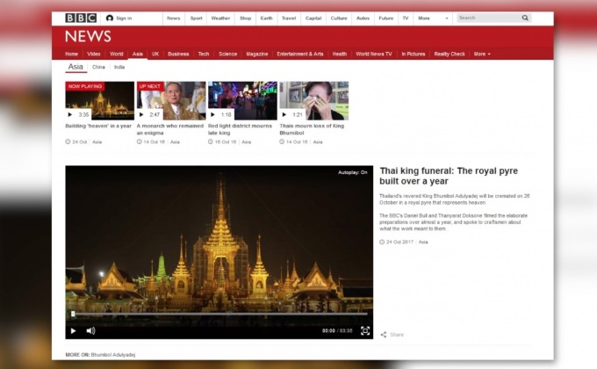
Task: Open Sport in top bar
Action: click(196, 18)
